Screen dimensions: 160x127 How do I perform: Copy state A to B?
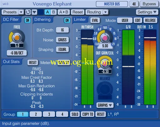(64, 12)
